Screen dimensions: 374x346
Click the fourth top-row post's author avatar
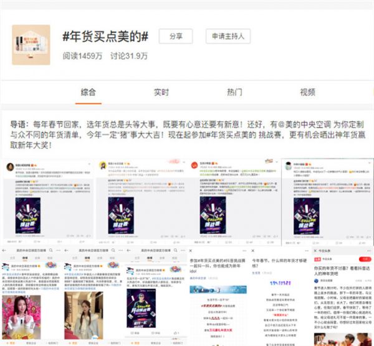[289, 166]
